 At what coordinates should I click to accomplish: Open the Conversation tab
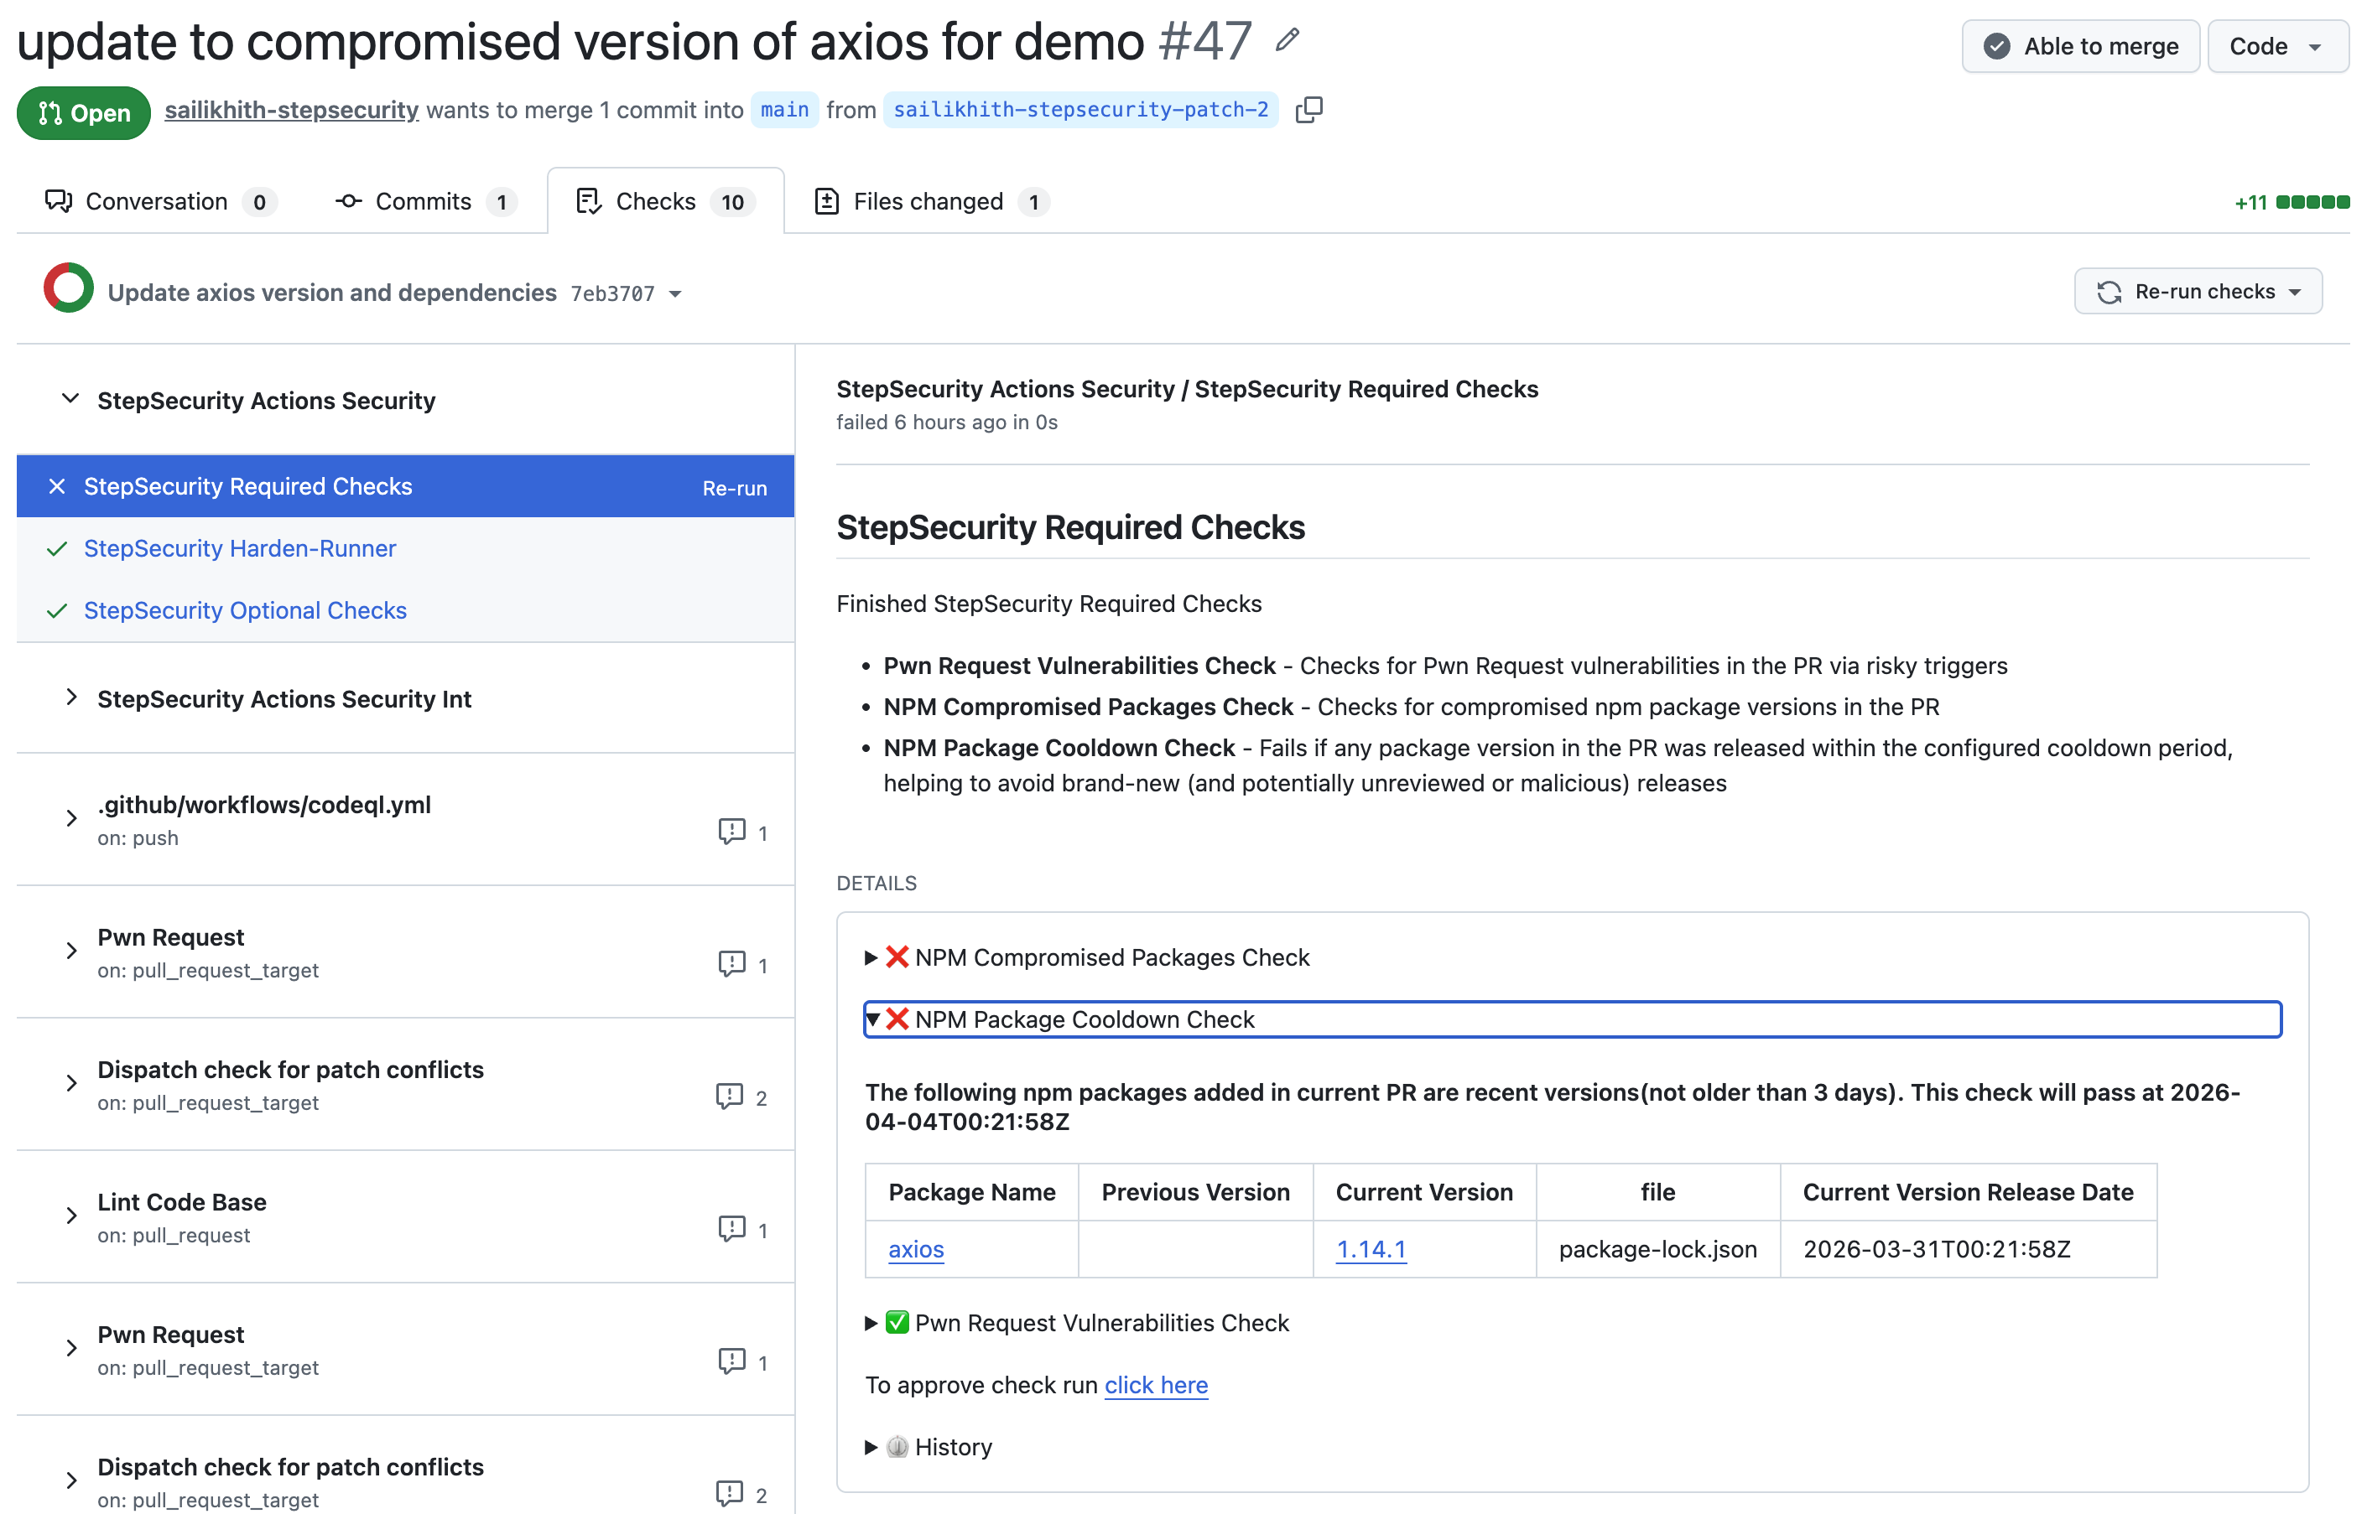158,201
